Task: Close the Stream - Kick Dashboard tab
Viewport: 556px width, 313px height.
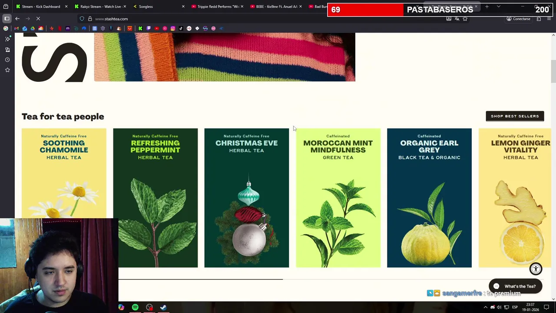Action: pos(66,7)
